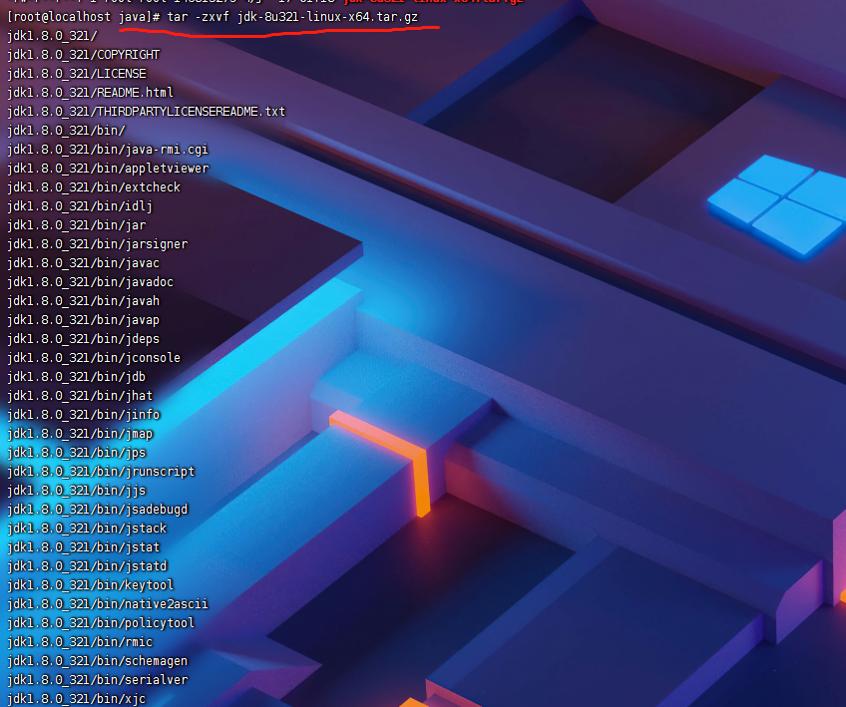Image resolution: width=846 pixels, height=707 pixels.
Task: Click the "jdk1.8.0_321/bin/jjs" entry
Action: point(77,491)
